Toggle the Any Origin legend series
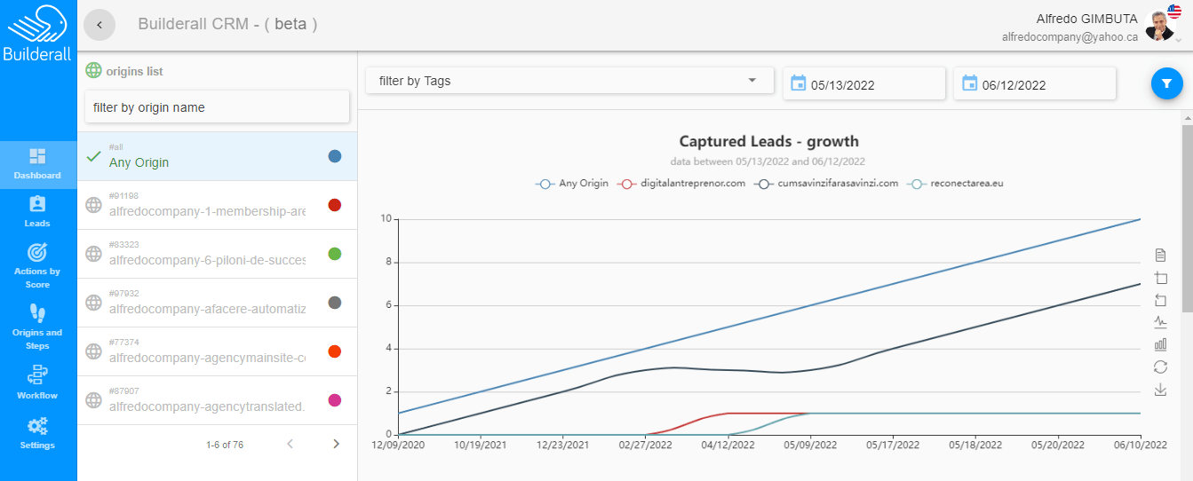This screenshot has height=481, width=1193. (572, 184)
